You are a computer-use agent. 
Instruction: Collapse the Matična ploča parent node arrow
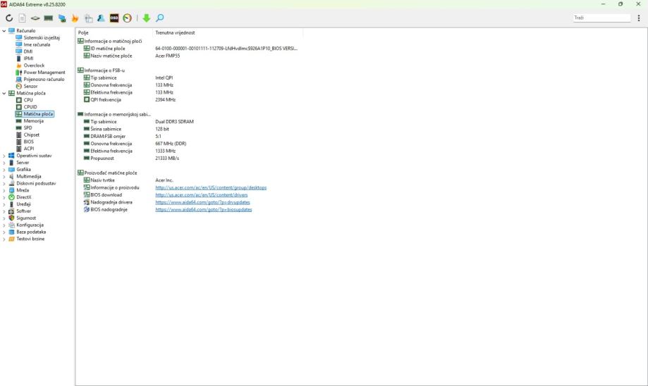(x=4, y=93)
